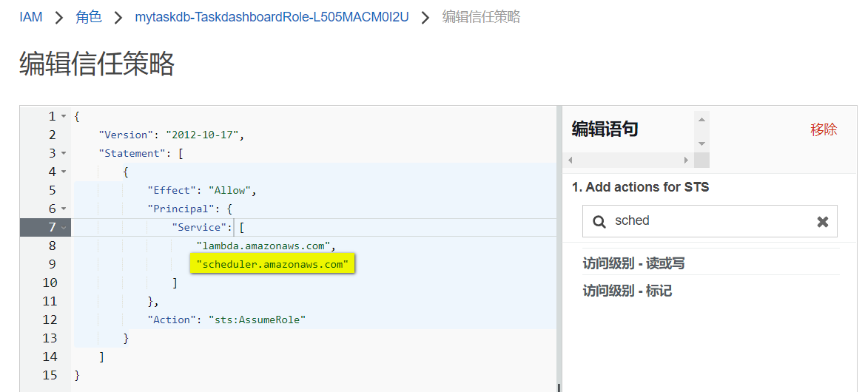Viewport: 865px width, 392px height.
Task: Collapse the statement object at line 4
Action: click(x=64, y=172)
